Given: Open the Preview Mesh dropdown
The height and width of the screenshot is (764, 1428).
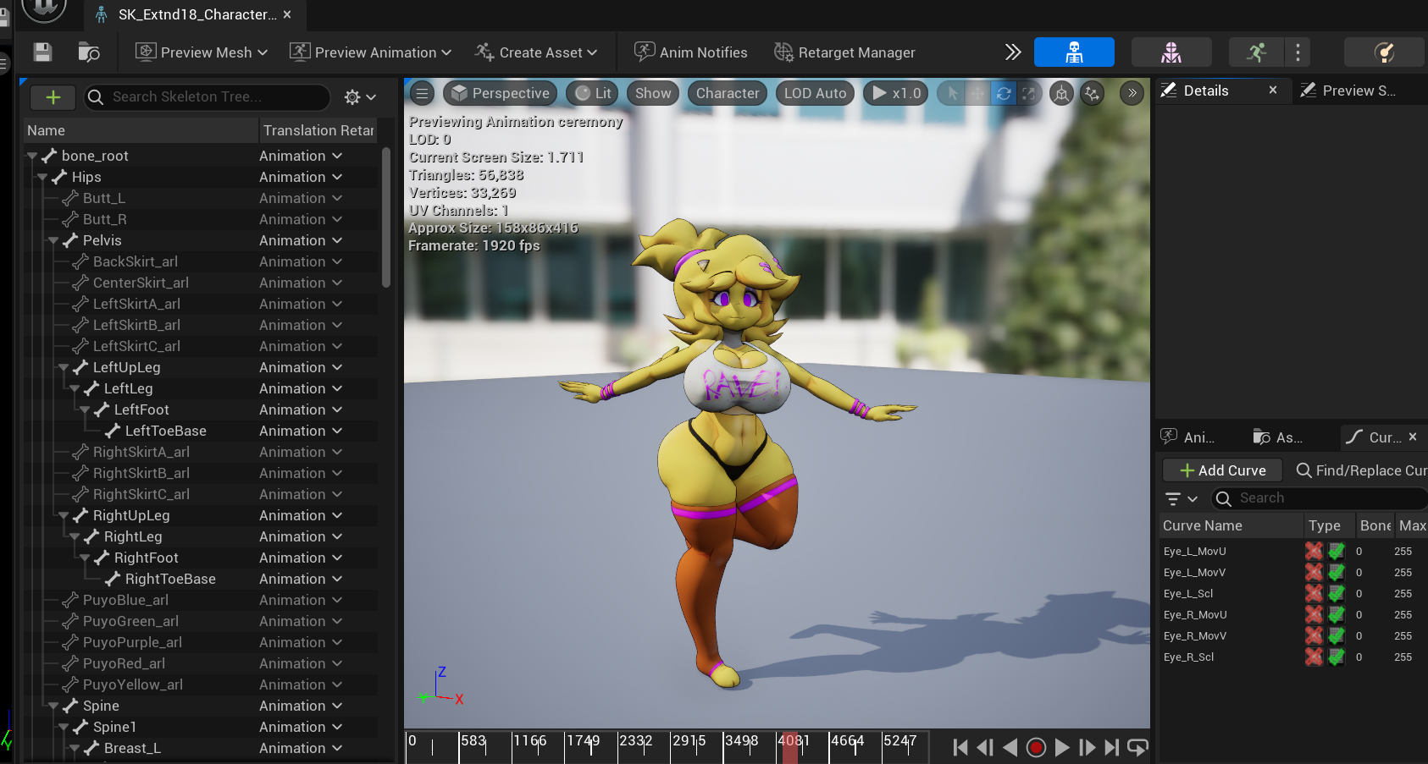Looking at the screenshot, I should 202,52.
